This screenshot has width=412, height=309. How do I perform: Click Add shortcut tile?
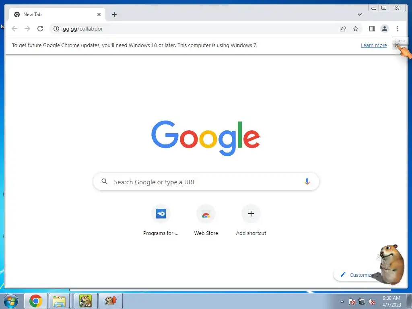pos(251,220)
